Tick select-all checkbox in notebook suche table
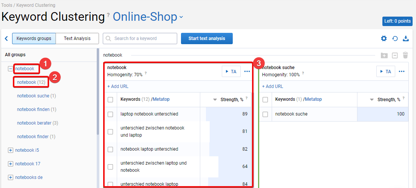Viewport: 416px width, 188px height. [x=265, y=100]
